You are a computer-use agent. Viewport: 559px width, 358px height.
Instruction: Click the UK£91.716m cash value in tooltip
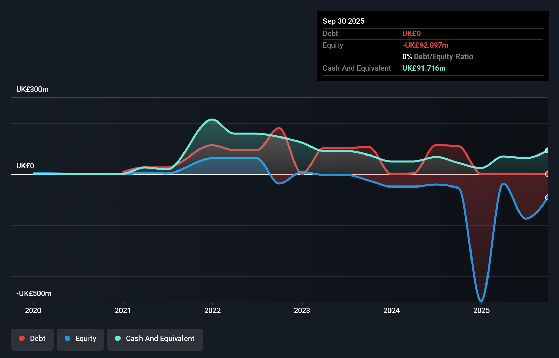(424, 68)
